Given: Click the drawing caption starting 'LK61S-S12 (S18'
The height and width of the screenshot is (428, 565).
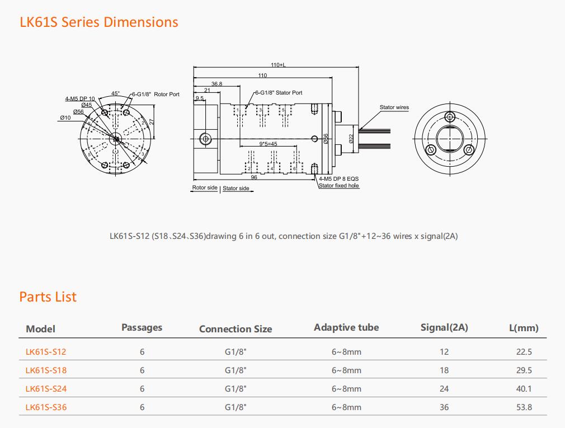Looking at the screenshot, I should tap(284, 236).
